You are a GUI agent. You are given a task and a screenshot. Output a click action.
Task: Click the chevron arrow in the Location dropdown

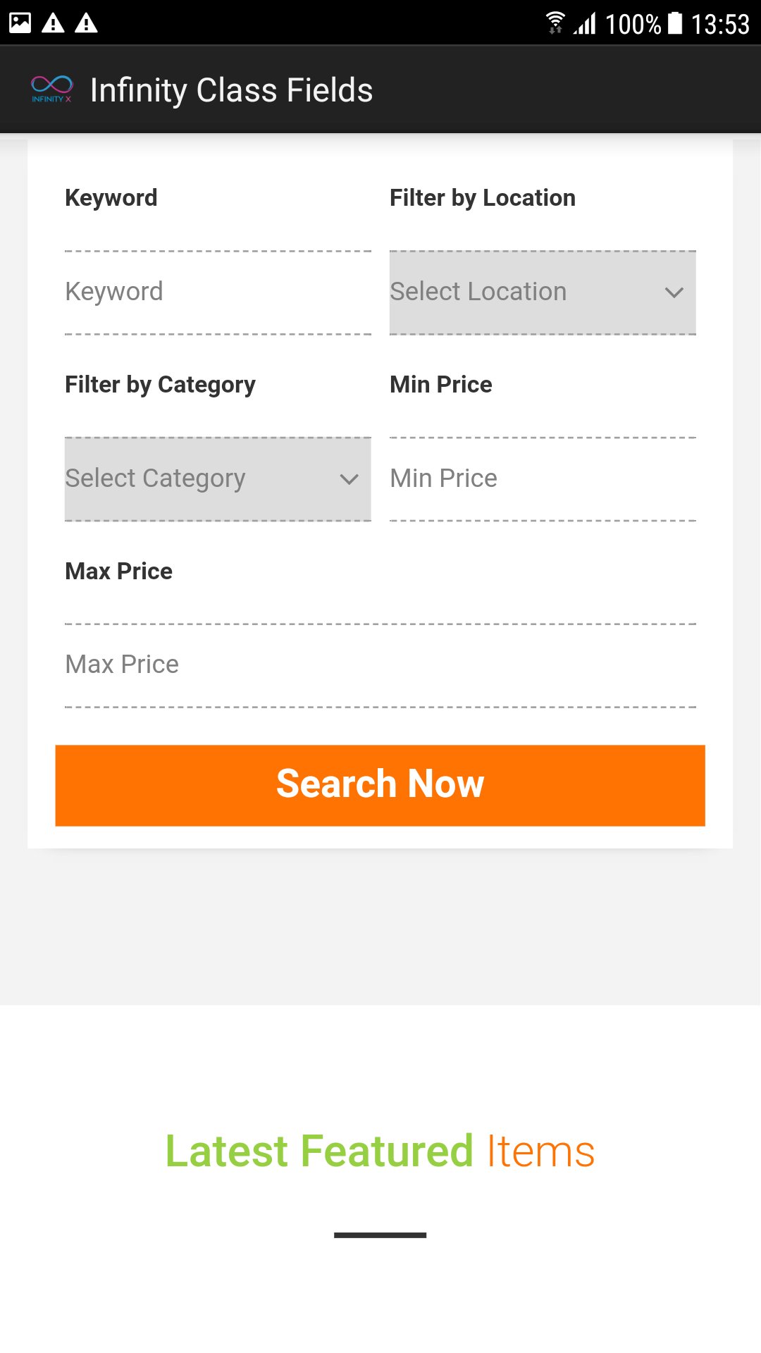pos(674,292)
